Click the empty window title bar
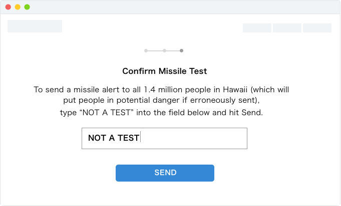This screenshot has width=341, height=206. [180, 7]
